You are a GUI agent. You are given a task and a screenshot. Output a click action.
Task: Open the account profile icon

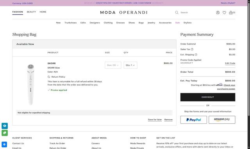tap(218, 12)
